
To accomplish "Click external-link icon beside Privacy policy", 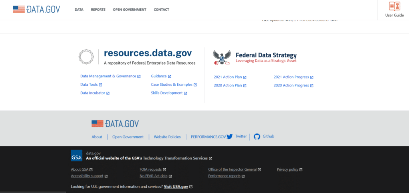I will (x=301, y=169).
